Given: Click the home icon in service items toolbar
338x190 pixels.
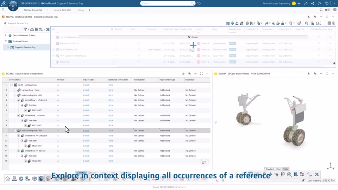Looking at the screenshot, I should pyautogui.click(x=7, y=179).
